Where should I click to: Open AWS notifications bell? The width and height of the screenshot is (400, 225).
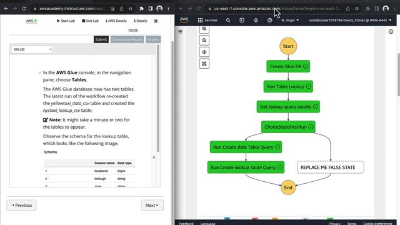pyautogui.click(x=256, y=20)
